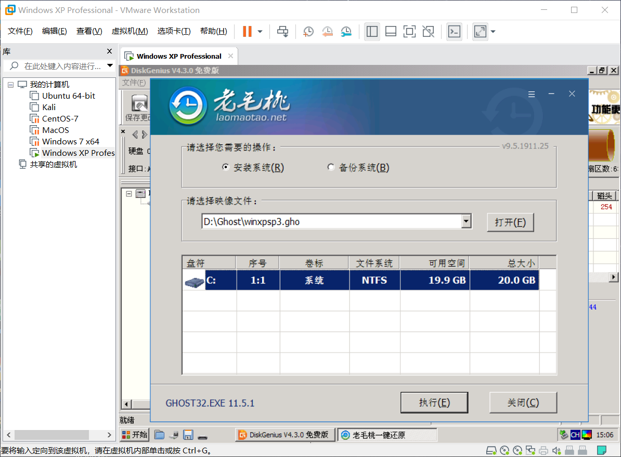
Task: Open the winxpsp3.gho image path dropdown
Action: pos(467,221)
